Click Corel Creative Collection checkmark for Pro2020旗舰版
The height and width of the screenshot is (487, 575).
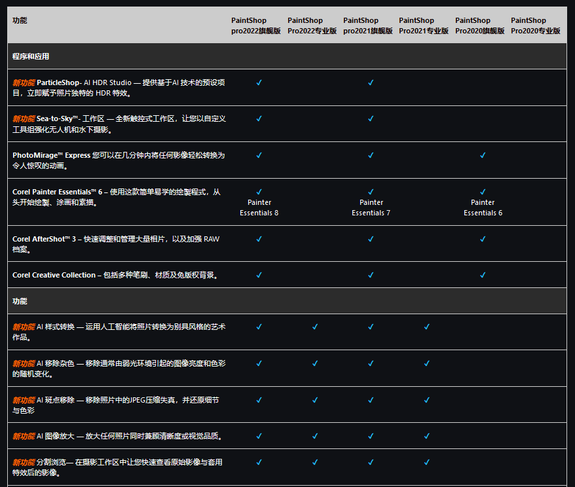(x=483, y=275)
